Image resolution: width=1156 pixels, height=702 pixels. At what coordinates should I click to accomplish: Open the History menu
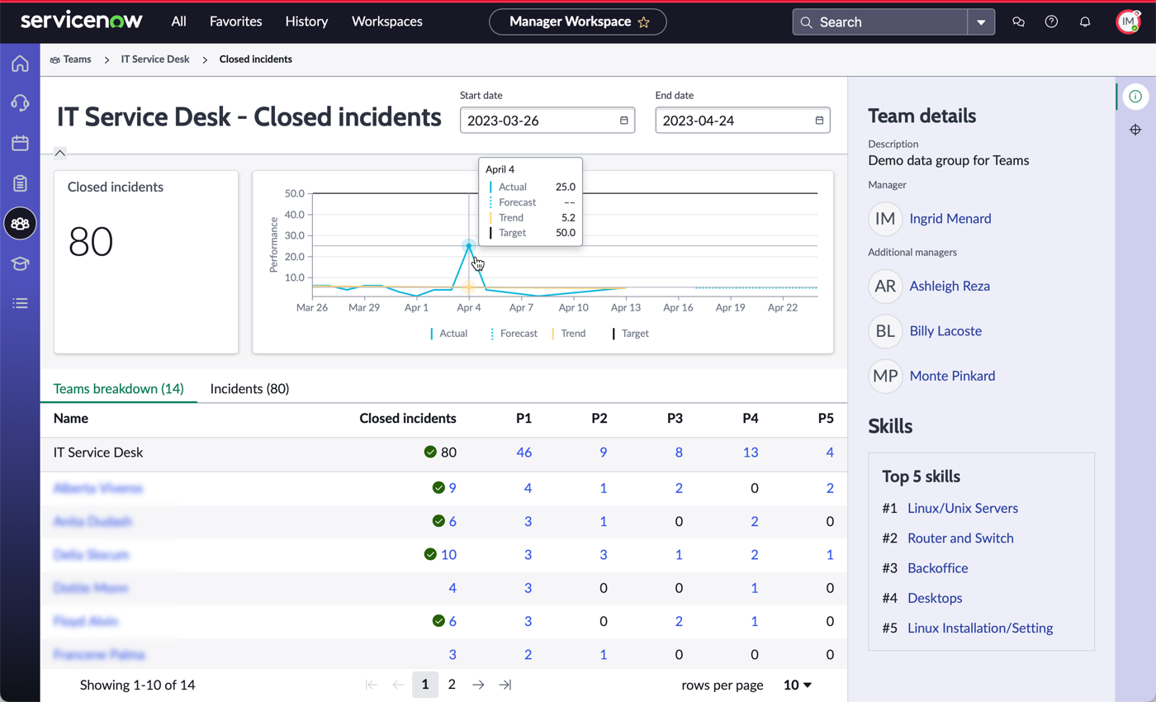point(306,22)
